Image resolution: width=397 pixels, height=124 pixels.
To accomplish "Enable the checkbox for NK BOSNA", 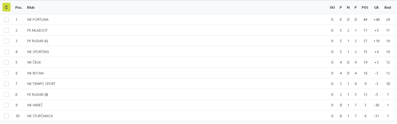I will tap(7, 73).
